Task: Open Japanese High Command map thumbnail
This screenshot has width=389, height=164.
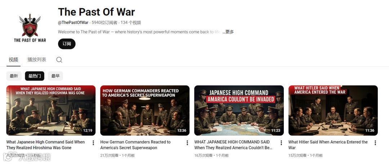Action: (239, 110)
